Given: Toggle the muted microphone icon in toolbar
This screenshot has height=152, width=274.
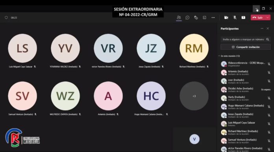Looking at the screenshot, I should (x=235, y=18).
